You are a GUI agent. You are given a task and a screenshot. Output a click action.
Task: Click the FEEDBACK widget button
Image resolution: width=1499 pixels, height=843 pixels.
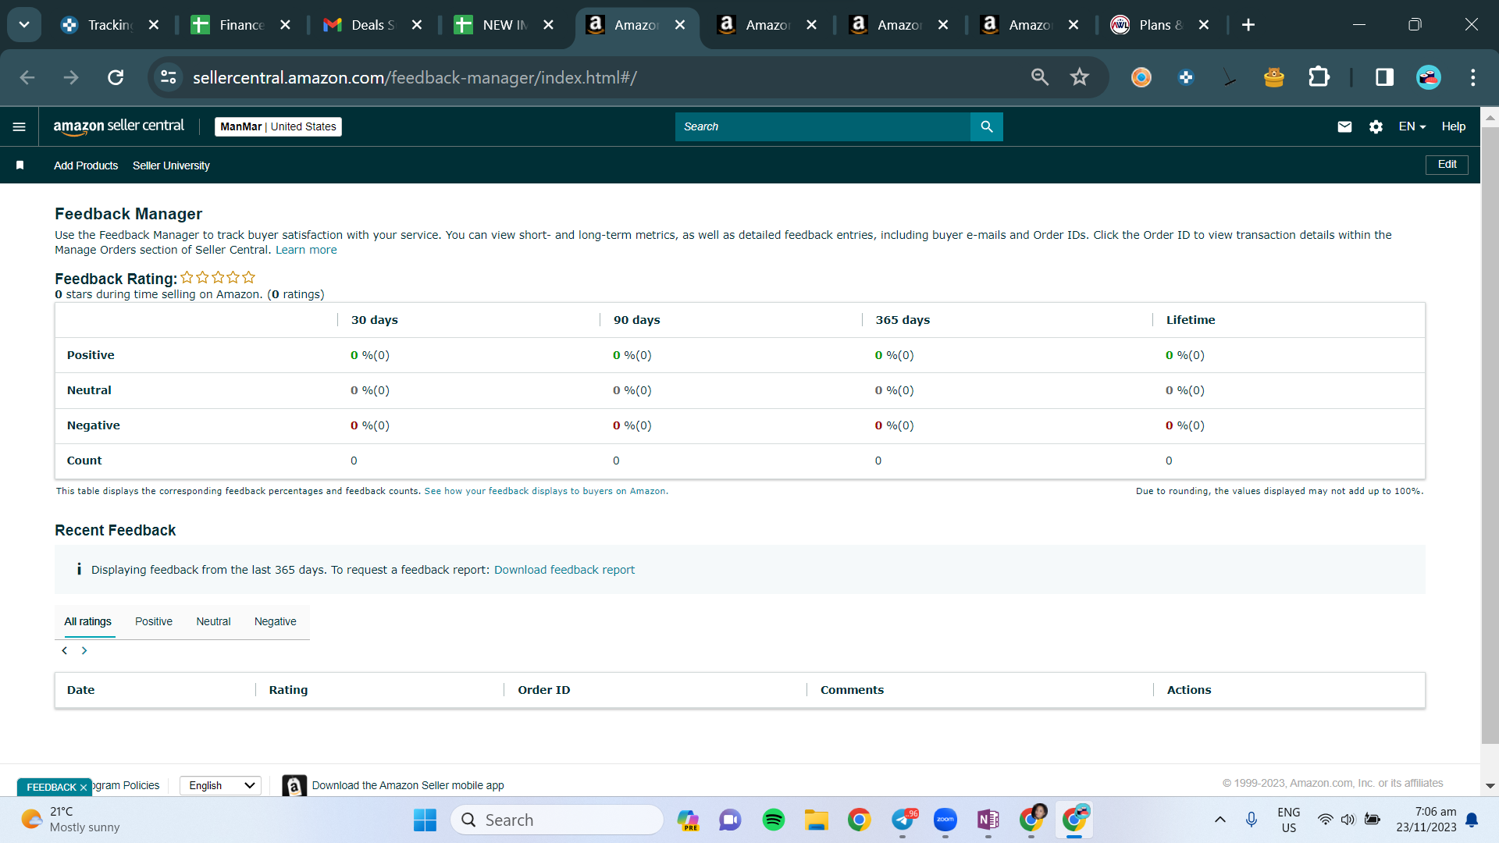pos(52,788)
